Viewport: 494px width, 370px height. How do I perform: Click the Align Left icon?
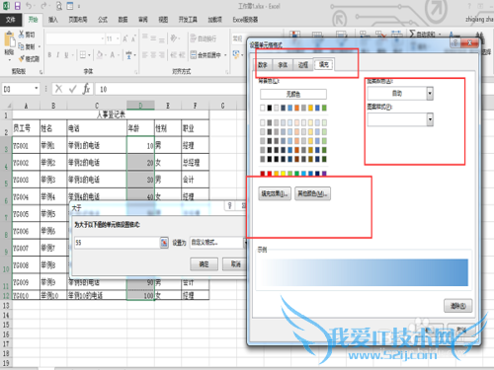[x=145, y=55]
